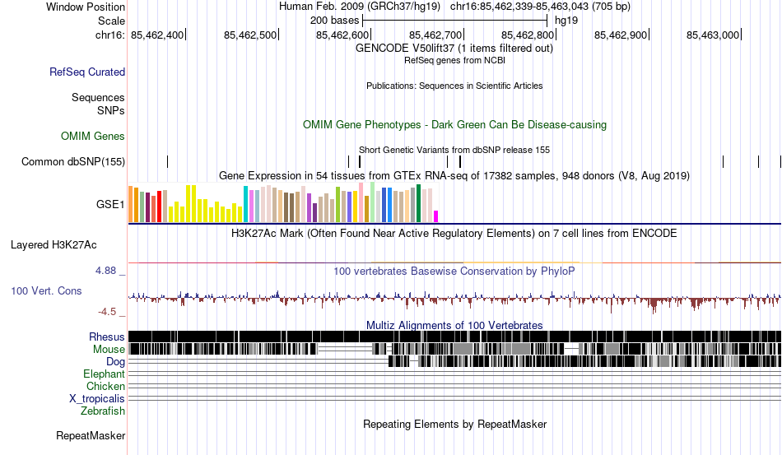Click Multiz Alignments of 100 Vertebrates title

(454, 326)
